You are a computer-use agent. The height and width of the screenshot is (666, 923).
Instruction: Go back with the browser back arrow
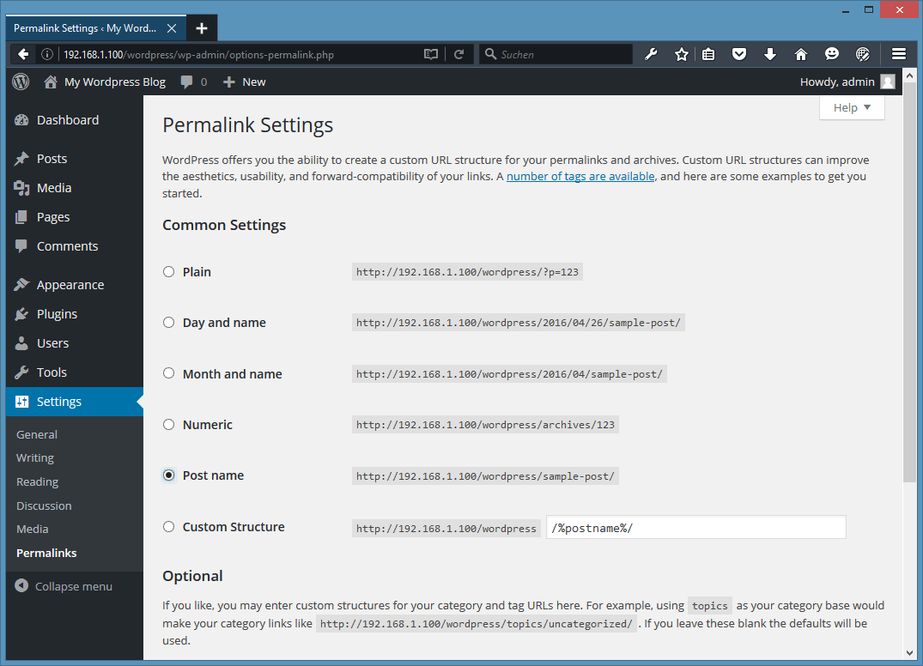tap(23, 55)
